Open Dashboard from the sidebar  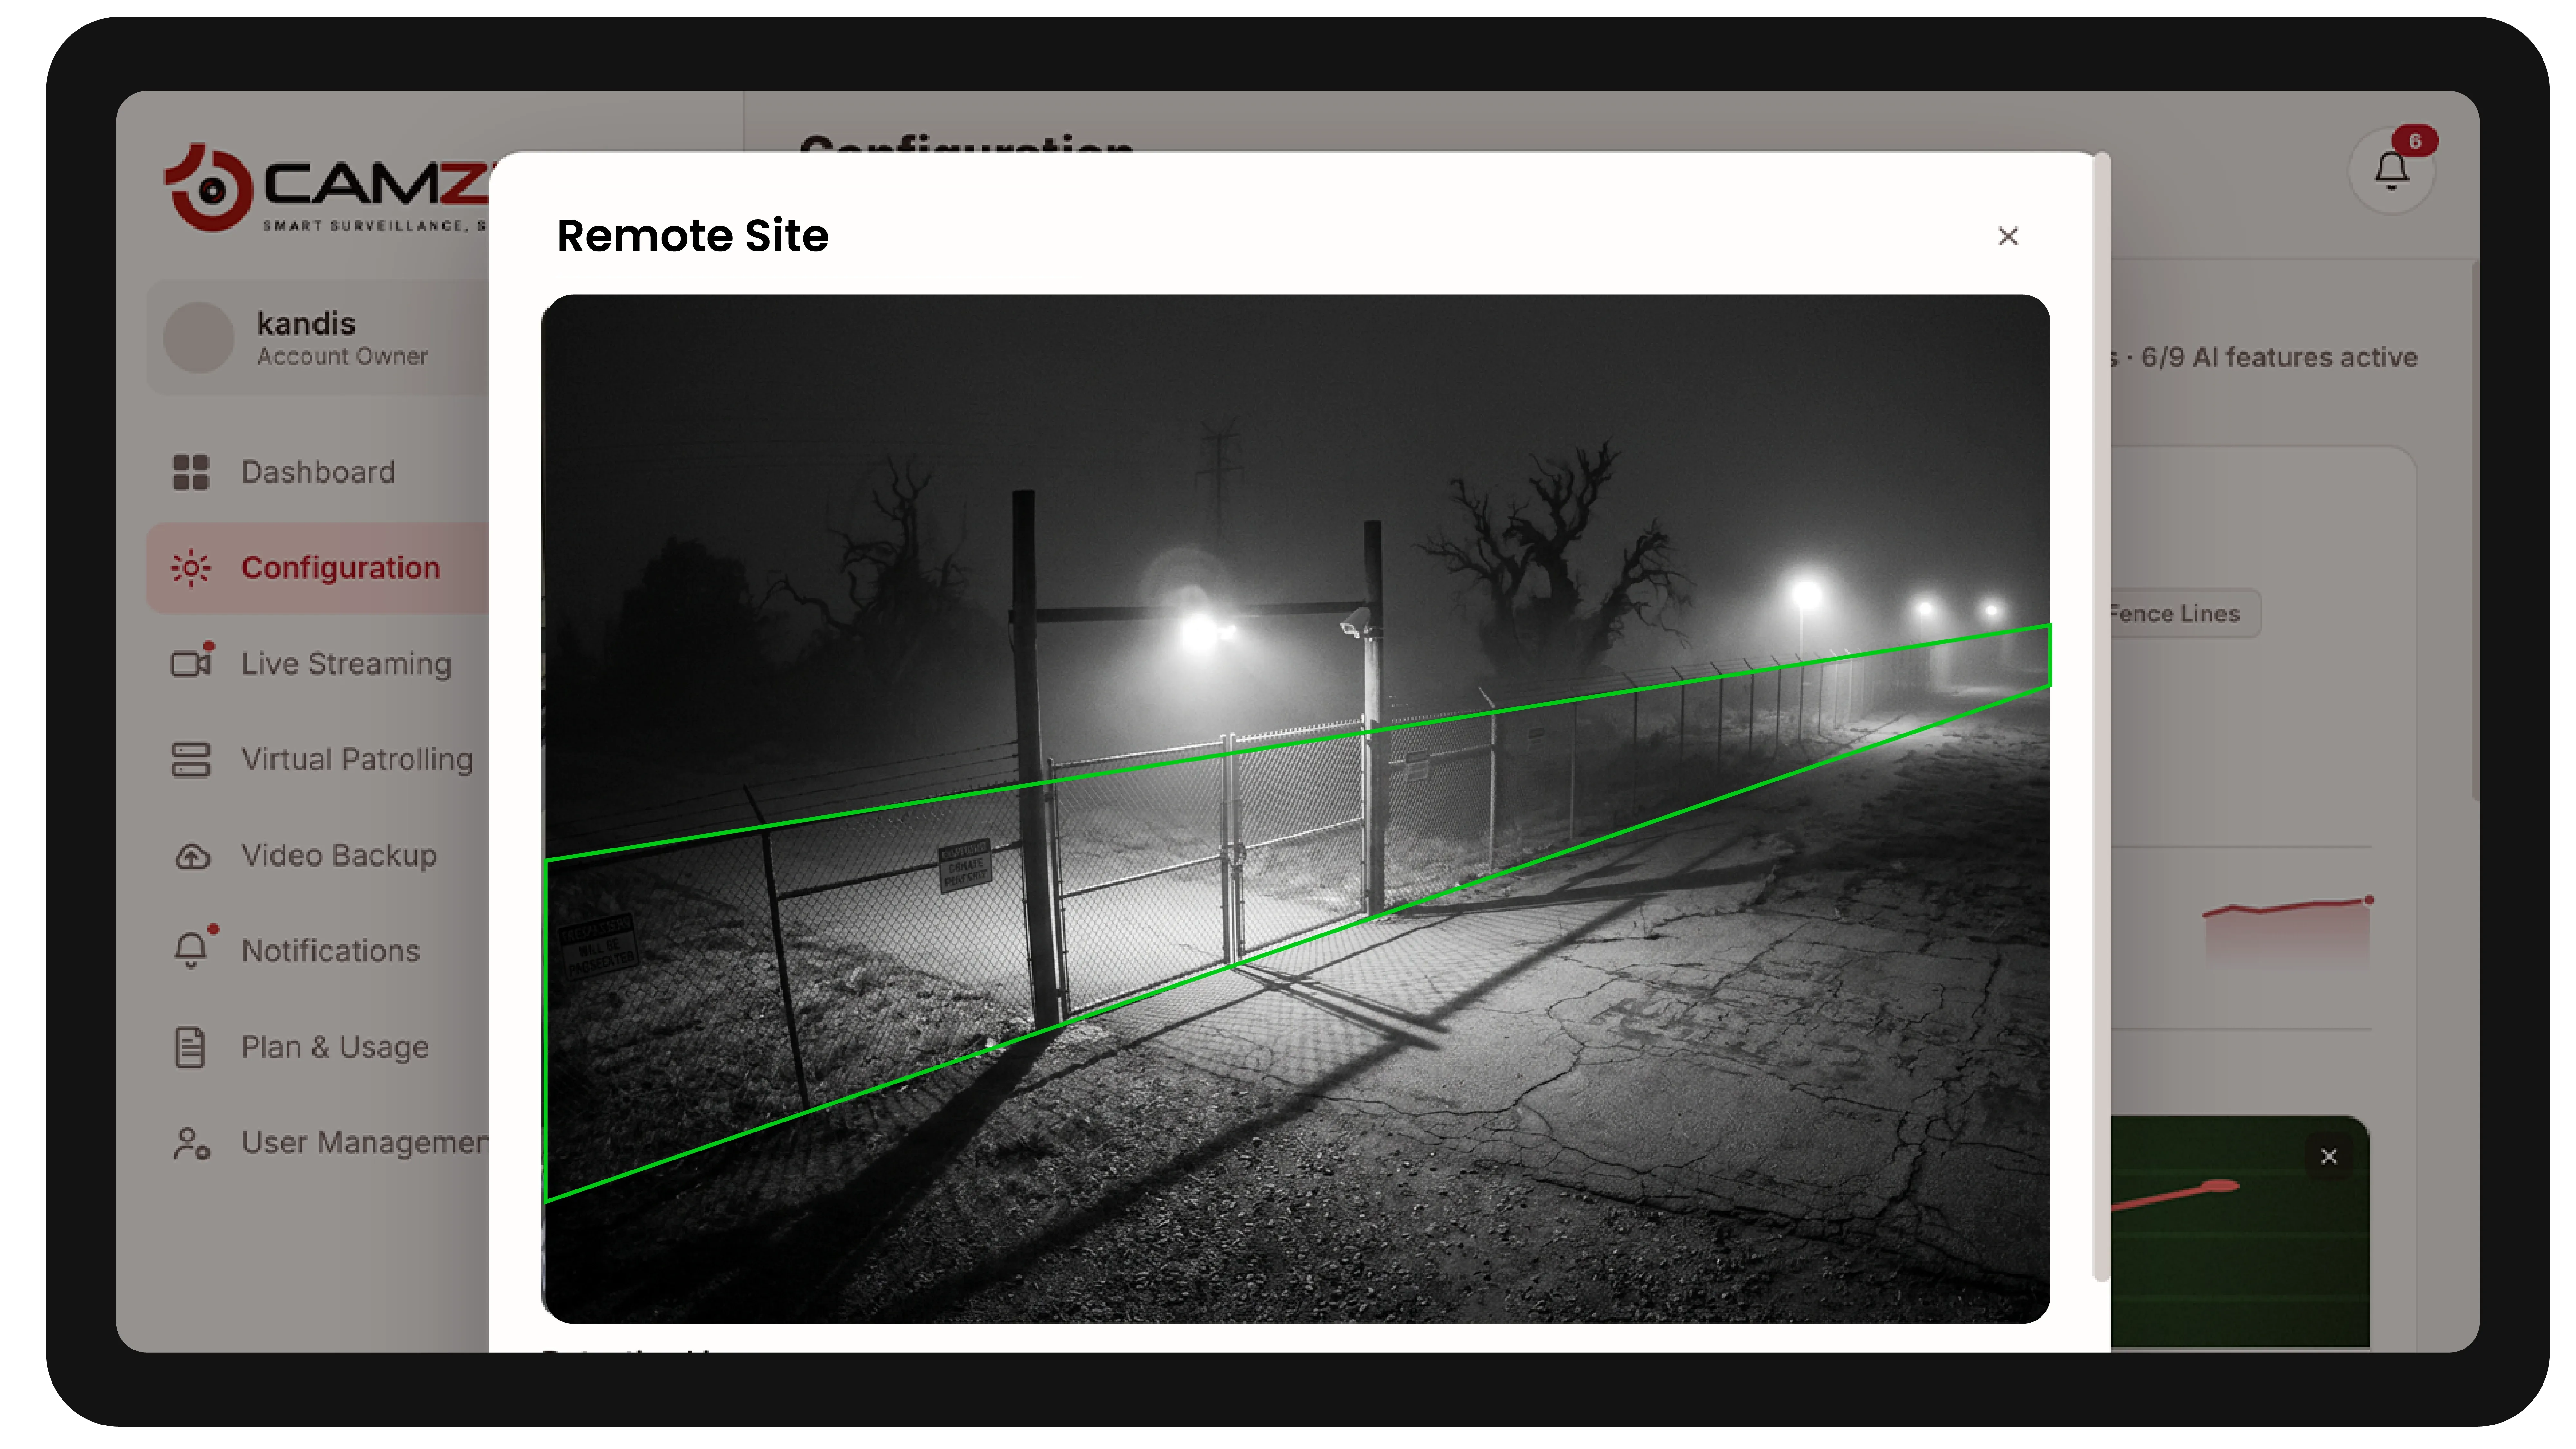click(x=318, y=472)
